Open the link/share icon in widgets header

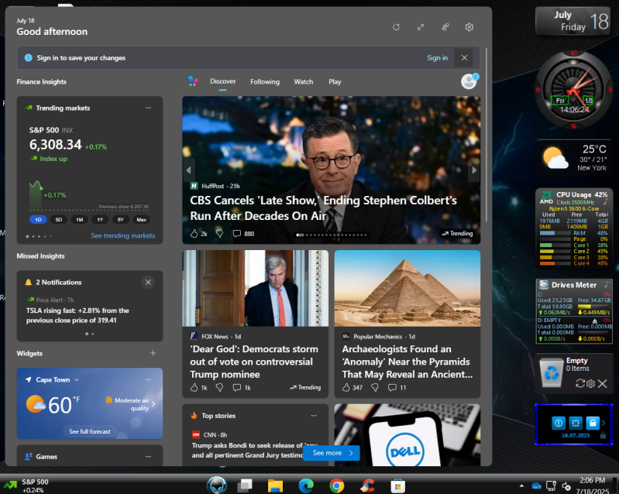(445, 27)
